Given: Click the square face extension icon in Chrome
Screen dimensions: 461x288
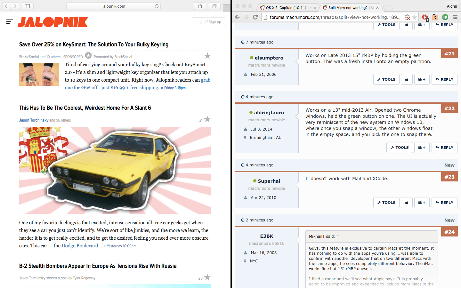Looking at the screenshot, I should [435, 17].
